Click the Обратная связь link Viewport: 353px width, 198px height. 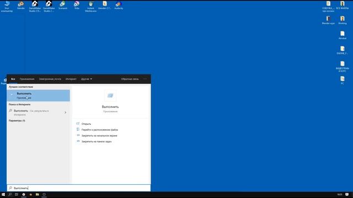tap(130, 79)
